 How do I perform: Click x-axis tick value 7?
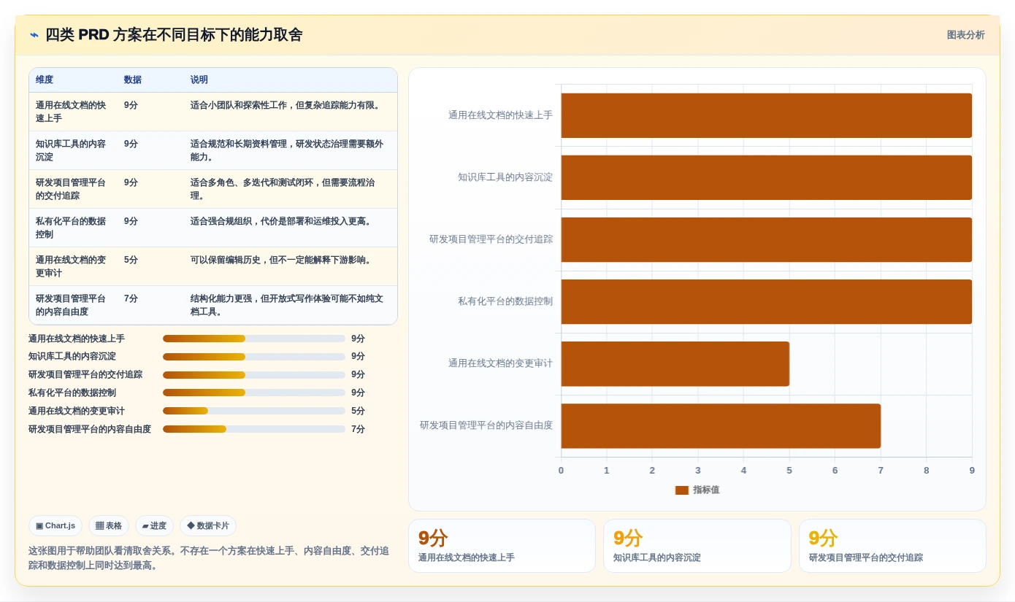point(881,471)
